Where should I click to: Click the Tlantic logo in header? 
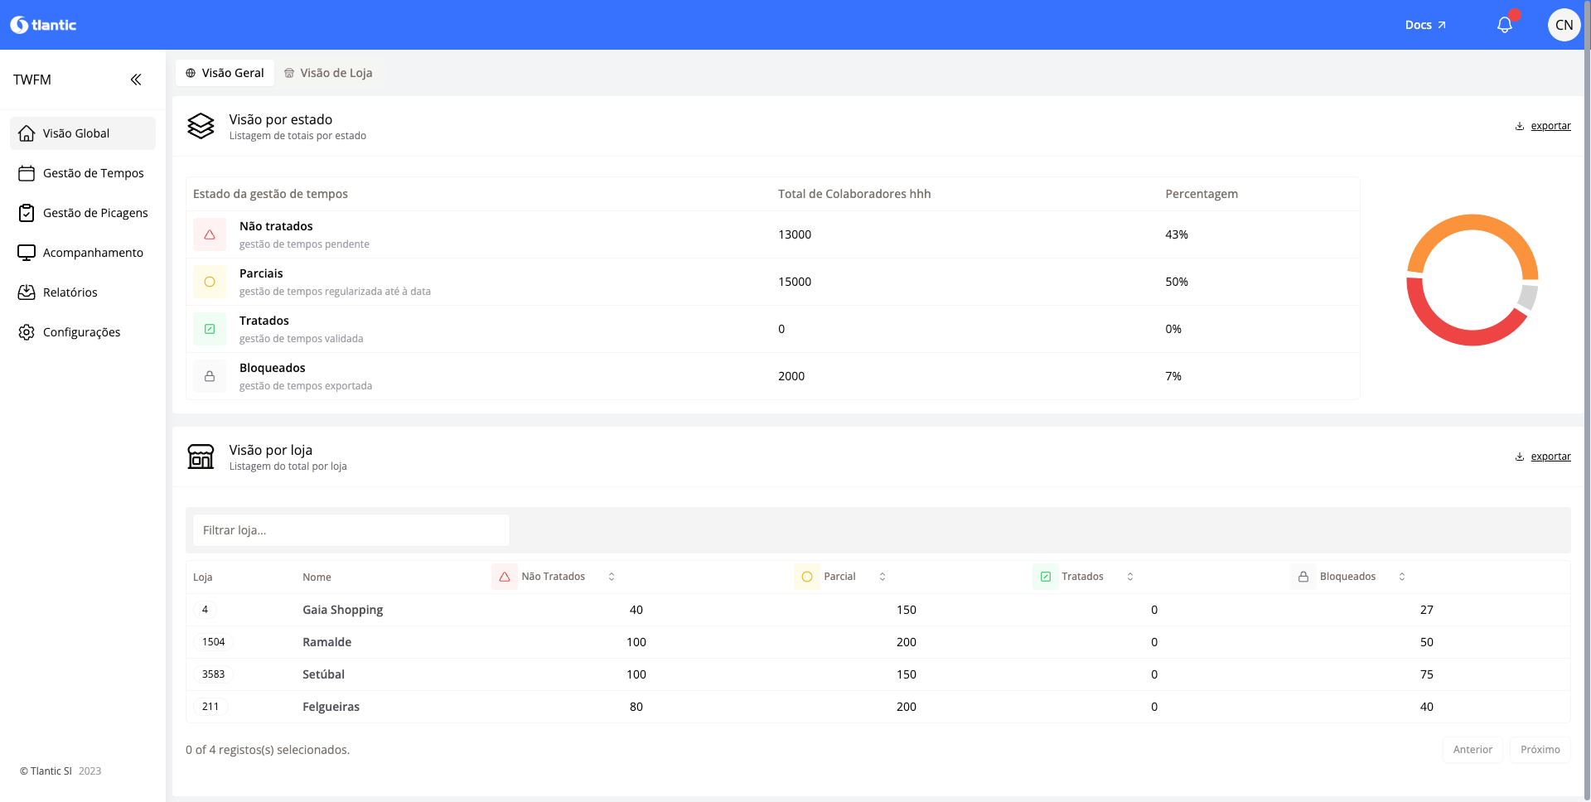[x=43, y=25]
